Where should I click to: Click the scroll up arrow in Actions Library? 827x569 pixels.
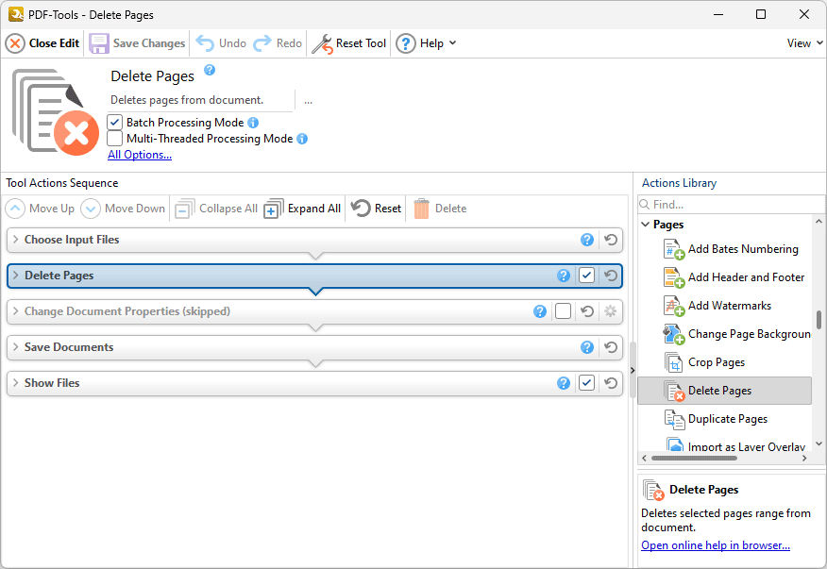(819, 222)
